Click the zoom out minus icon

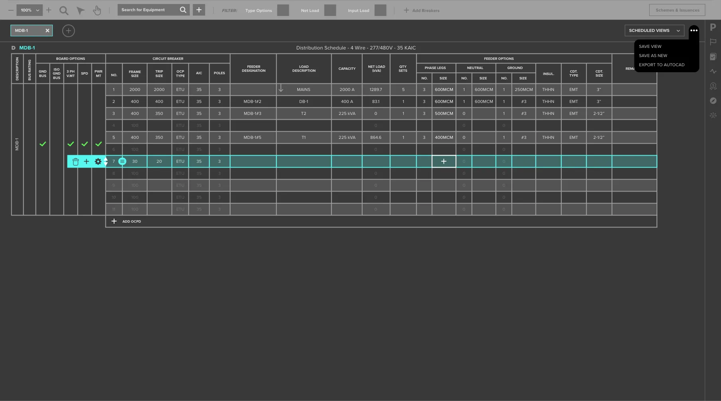tap(11, 10)
